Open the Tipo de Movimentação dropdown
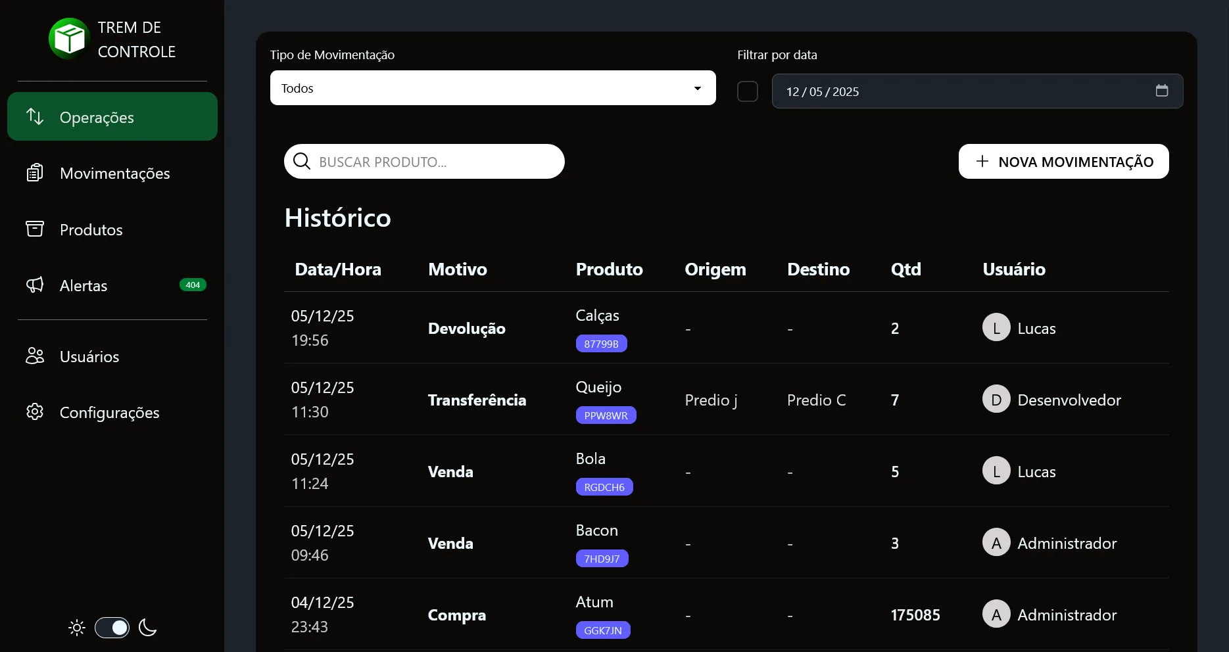Screen dimensions: 1229x652 click(493, 88)
